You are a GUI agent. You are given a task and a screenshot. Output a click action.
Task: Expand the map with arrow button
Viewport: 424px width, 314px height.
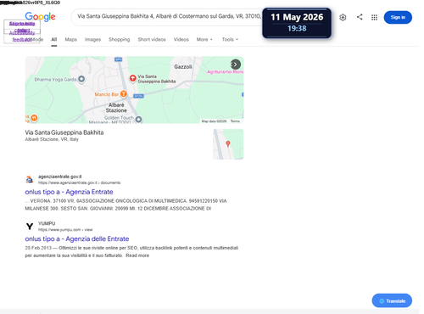(235, 64)
